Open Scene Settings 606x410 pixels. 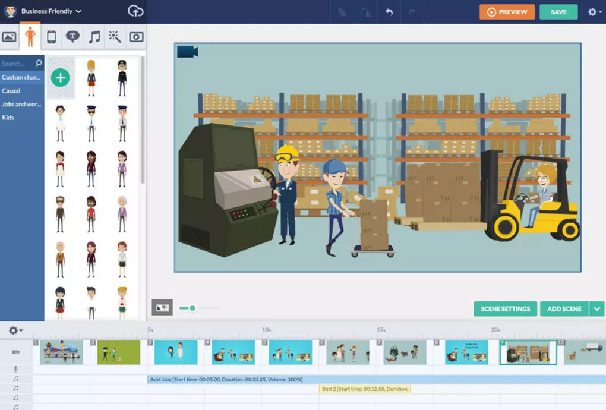(x=505, y=309)
